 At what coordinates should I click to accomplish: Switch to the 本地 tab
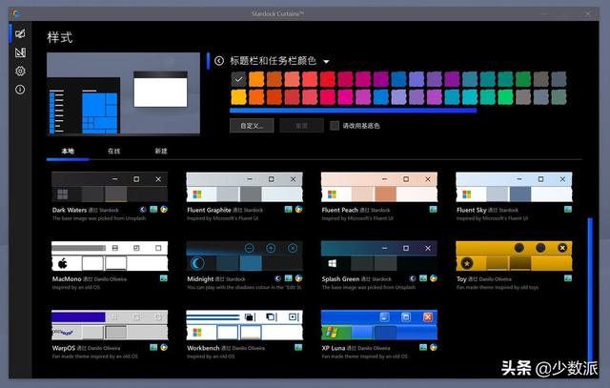tap(68, 151)
